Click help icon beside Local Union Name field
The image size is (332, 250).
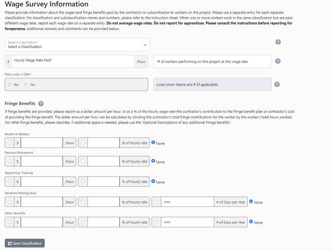[x=278, y=84]
